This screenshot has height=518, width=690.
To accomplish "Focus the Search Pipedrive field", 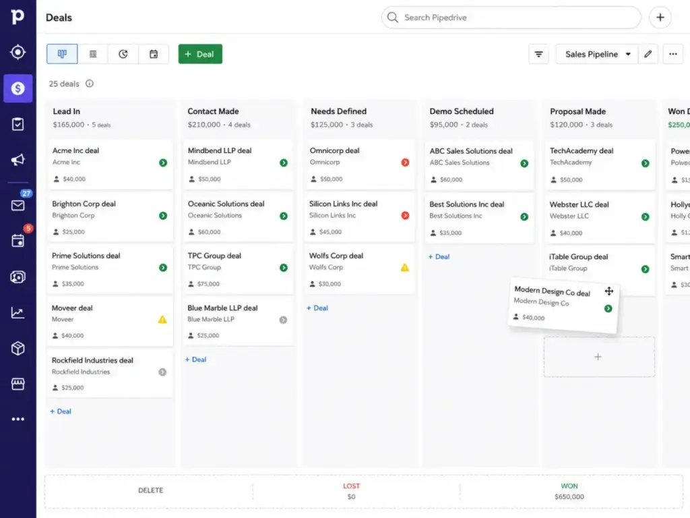I will coord(511,18).
